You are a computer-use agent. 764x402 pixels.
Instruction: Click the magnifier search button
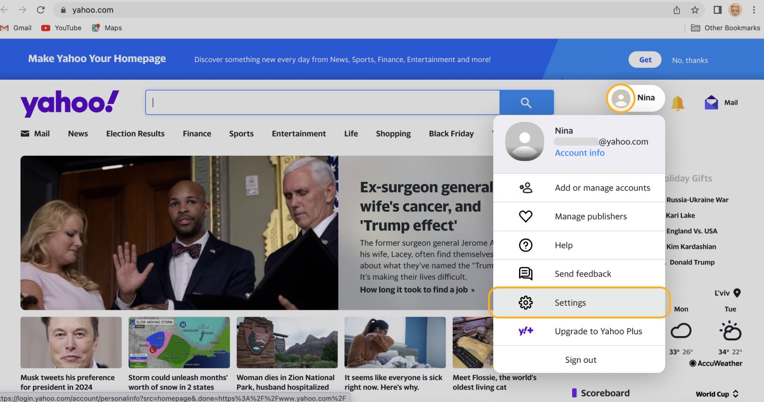[526, 102]
